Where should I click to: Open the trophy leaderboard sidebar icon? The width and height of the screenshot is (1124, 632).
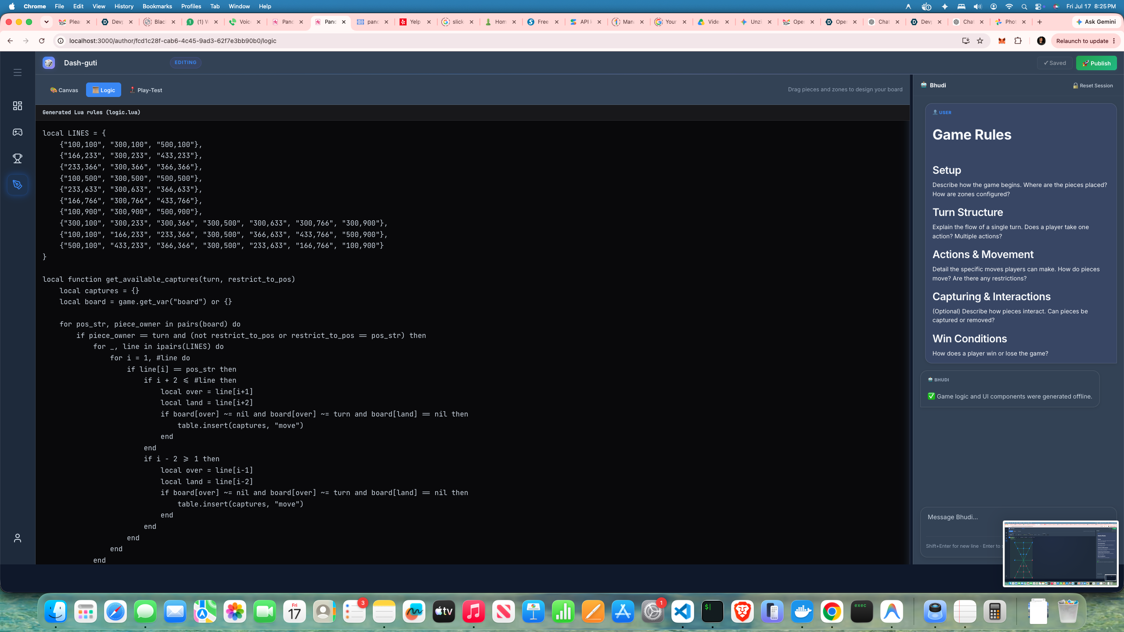[x=17, y=158]
